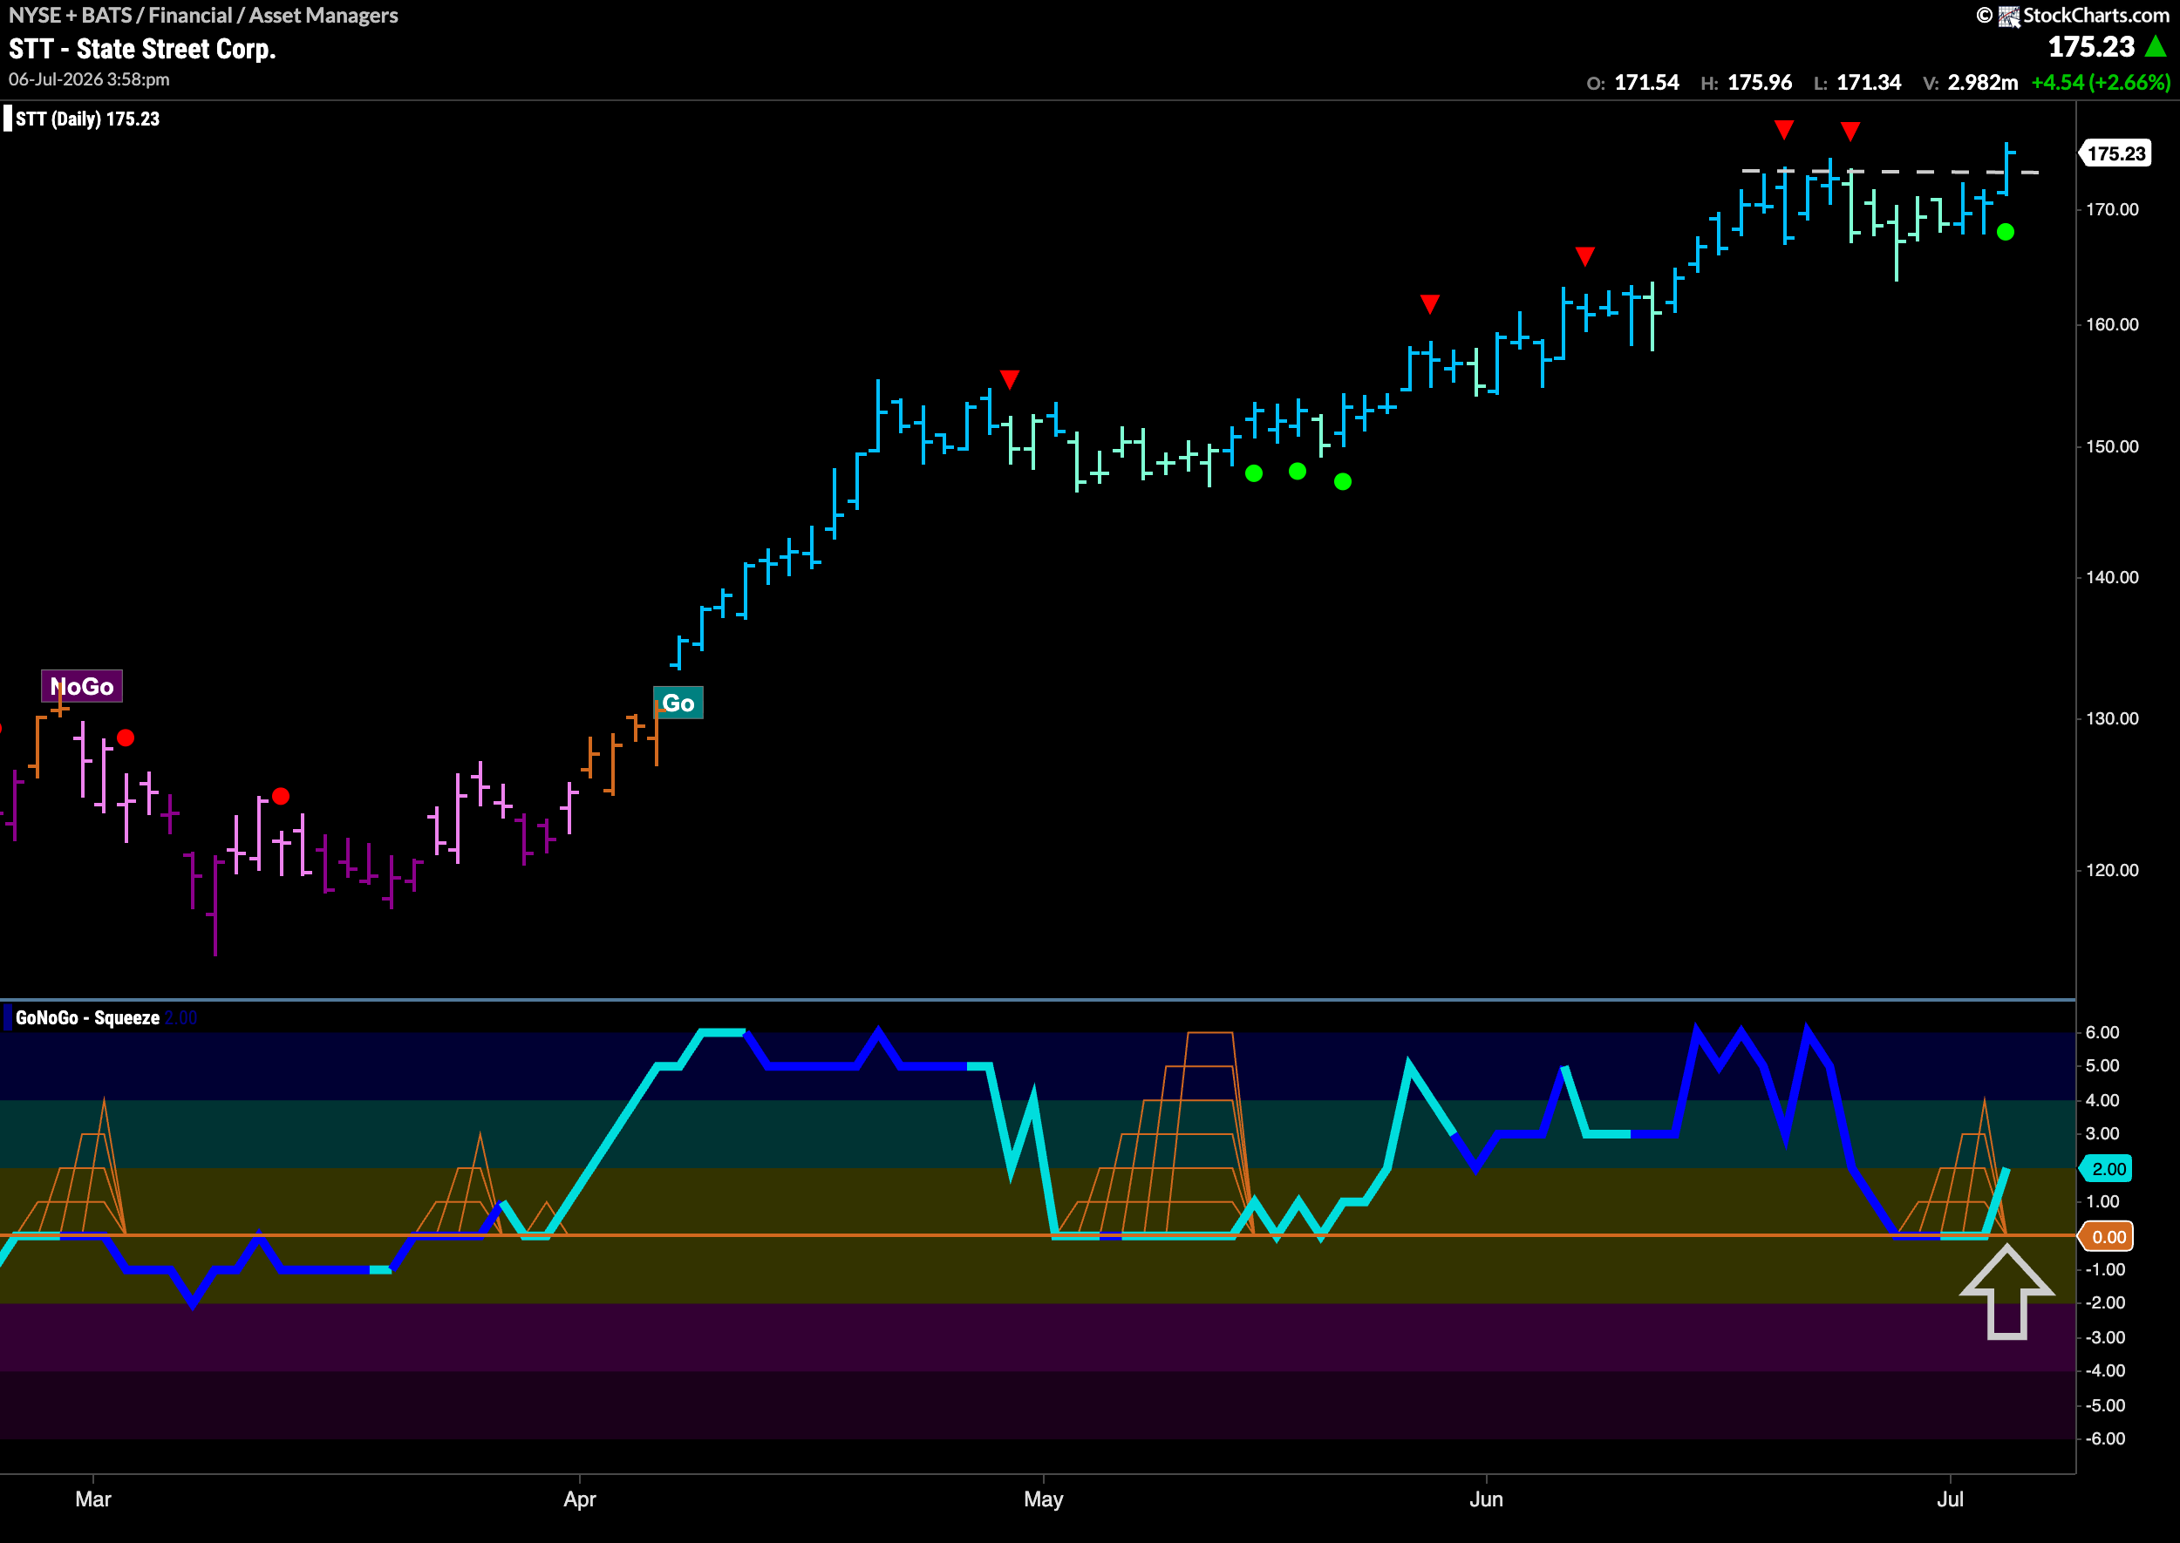Viewport: 2180px width, 1543px height.
Task: Click the 170.00 price axis label
Action: click(2112, 209)
